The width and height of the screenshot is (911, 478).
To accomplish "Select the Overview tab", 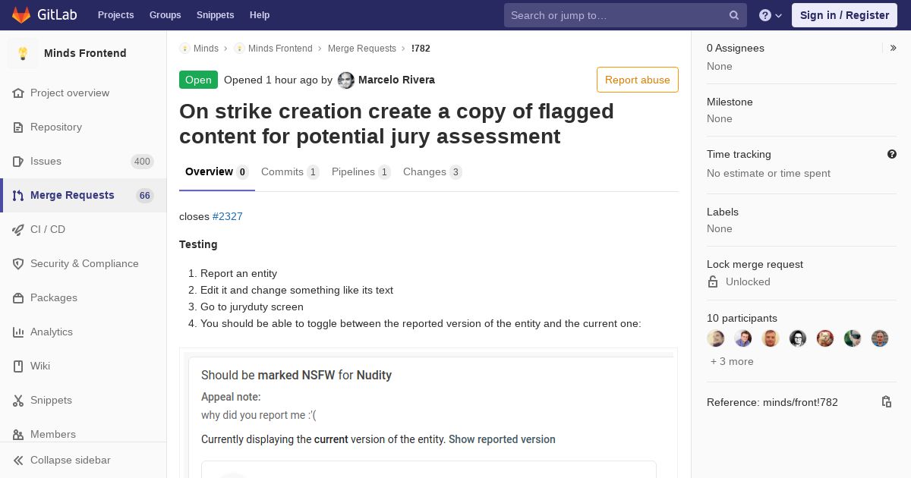I will point(217,171).
